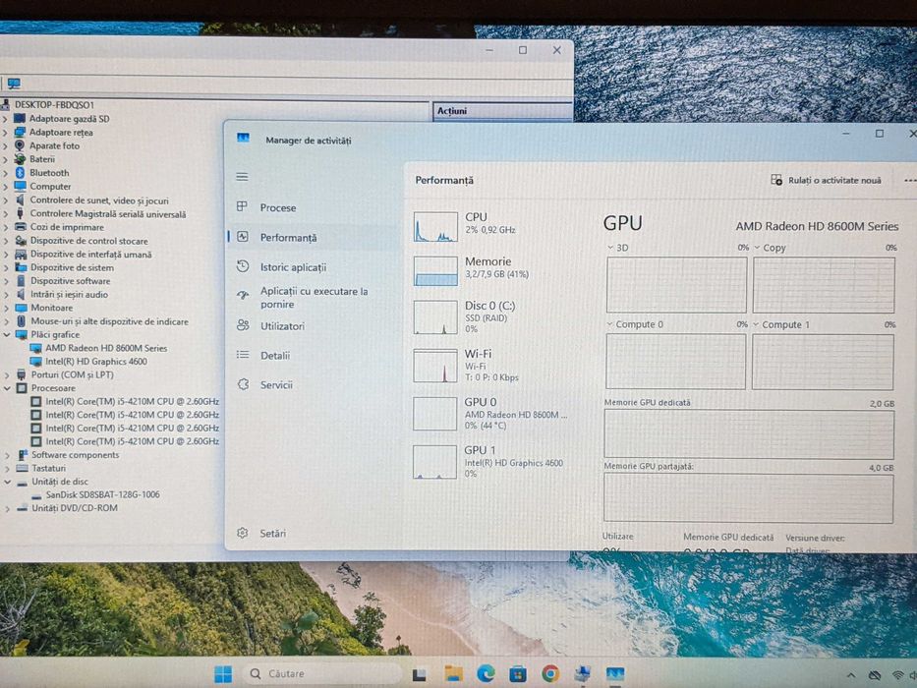Open the Compute 1 graph dropdown
This screenshot has width=917, height=688.
756,324
